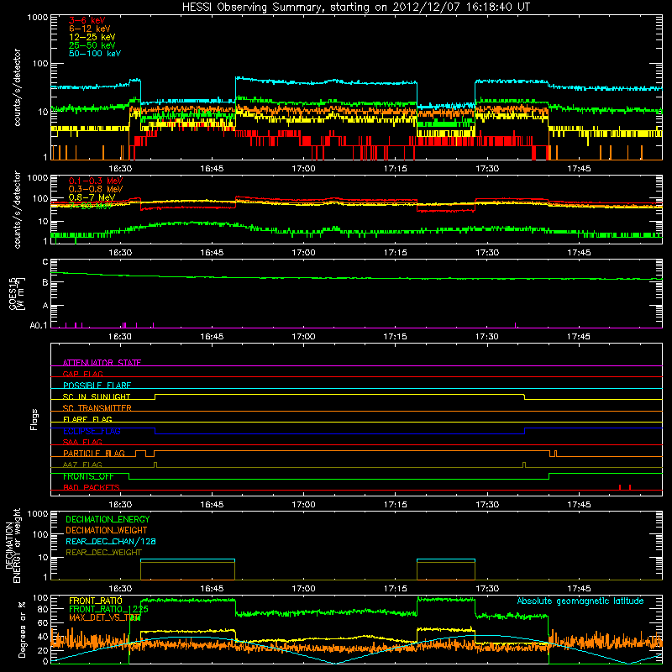Click the MAX_DET_VS_TOT legend label

coord(105,617)
